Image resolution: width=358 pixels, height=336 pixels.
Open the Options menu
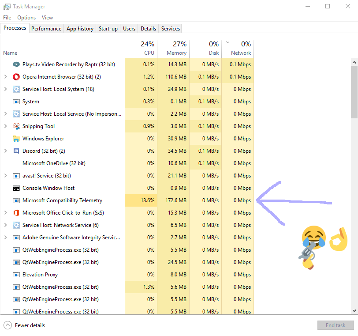[26, 18]
